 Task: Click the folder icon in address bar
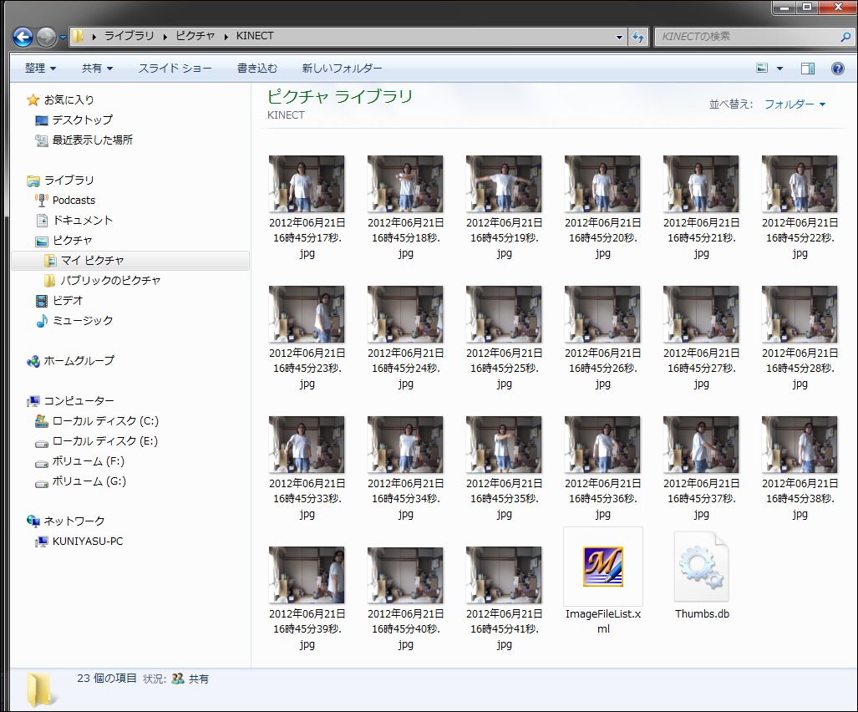[79, 36]
